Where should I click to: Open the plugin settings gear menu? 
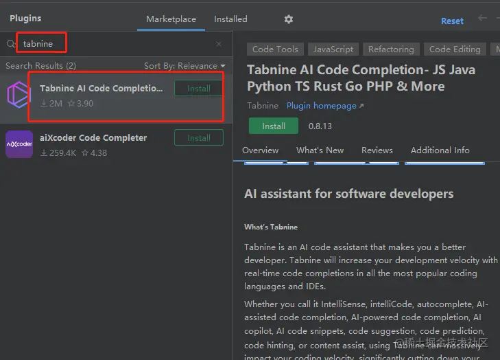[x=289, y=19]
